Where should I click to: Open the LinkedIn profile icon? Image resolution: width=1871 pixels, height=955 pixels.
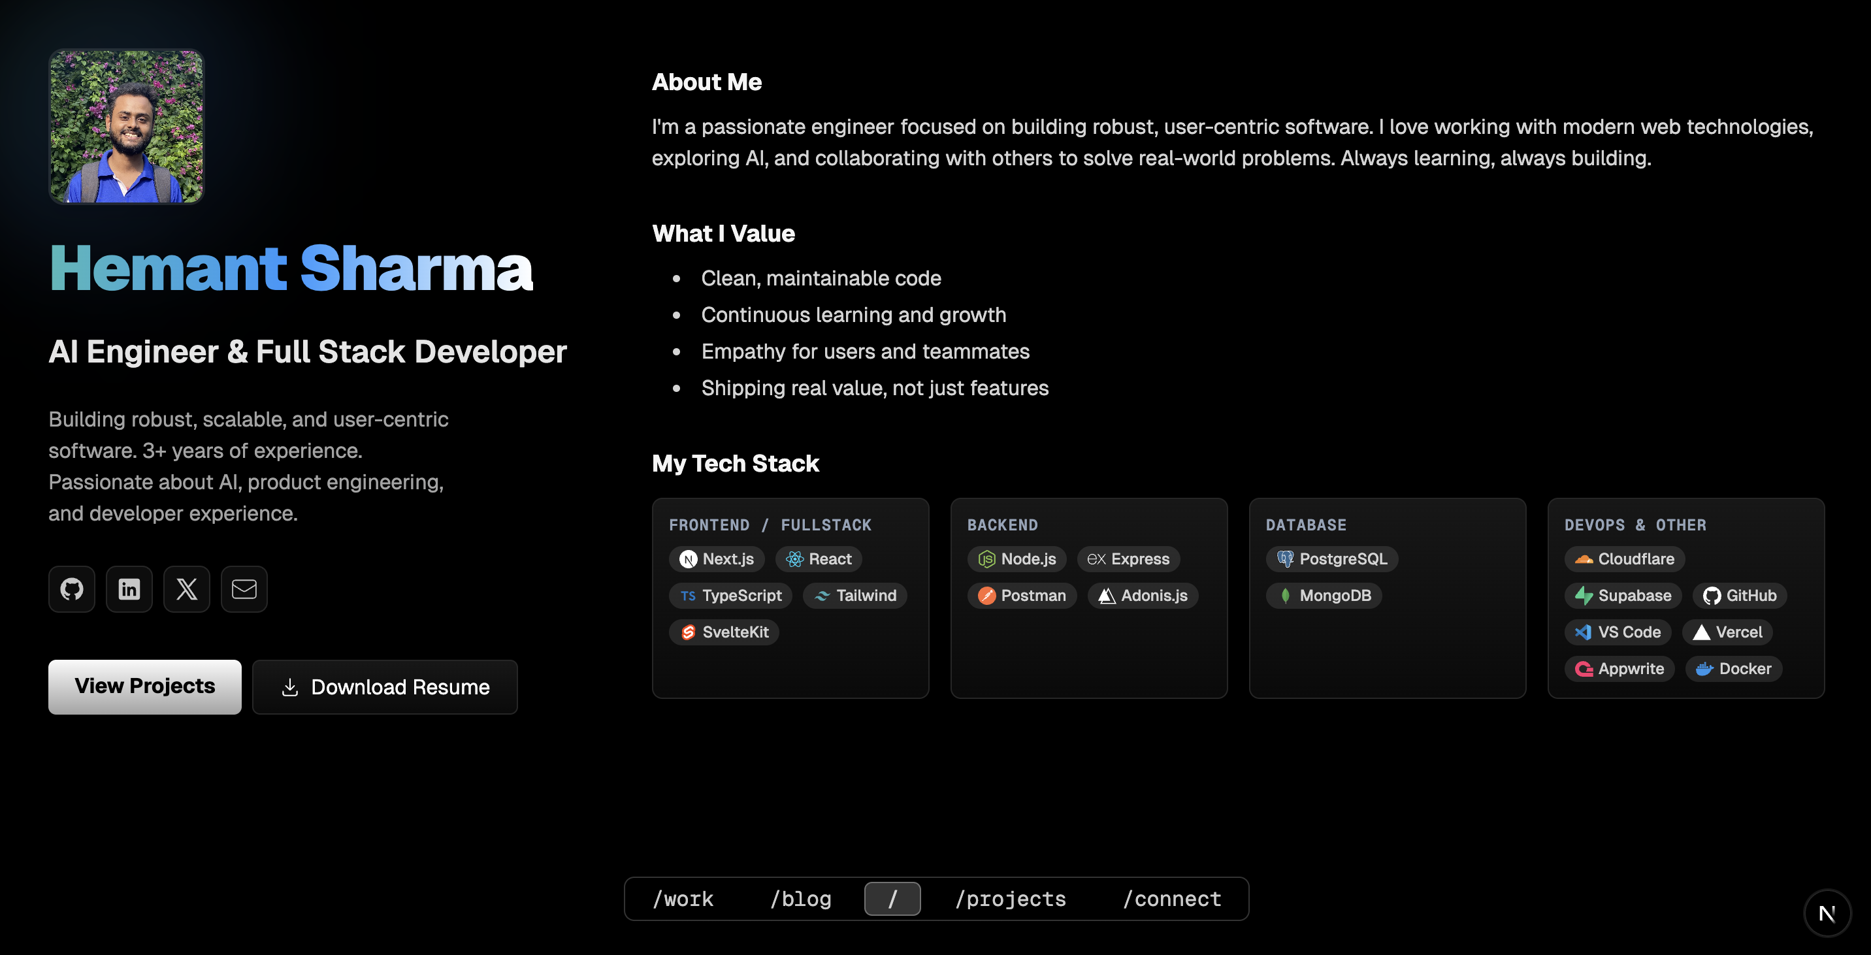[129, 589]
